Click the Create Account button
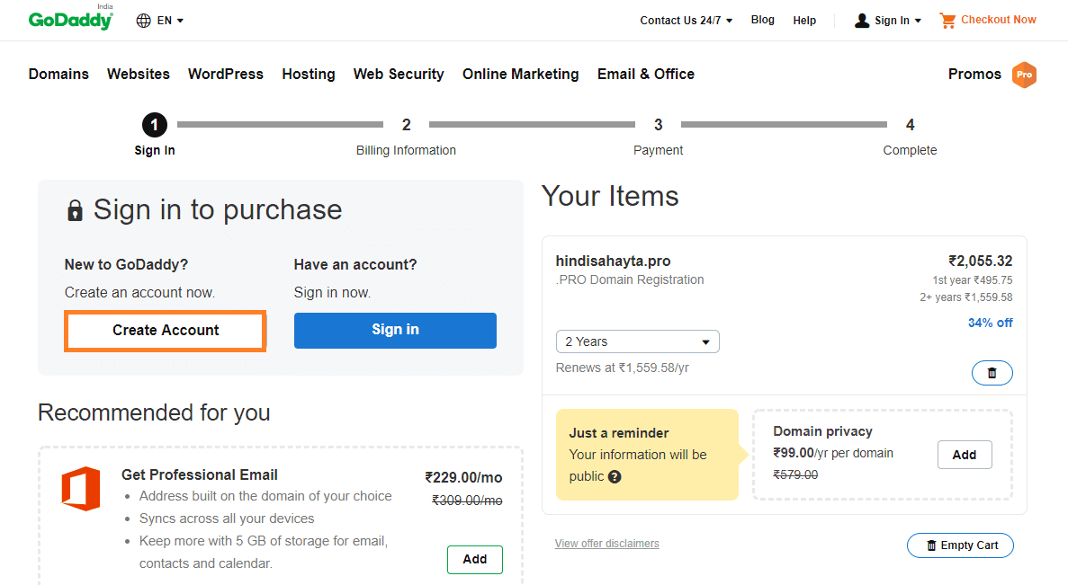 tap(166, 331)
